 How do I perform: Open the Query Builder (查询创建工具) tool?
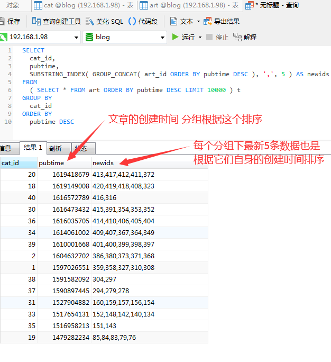point(57,22)
